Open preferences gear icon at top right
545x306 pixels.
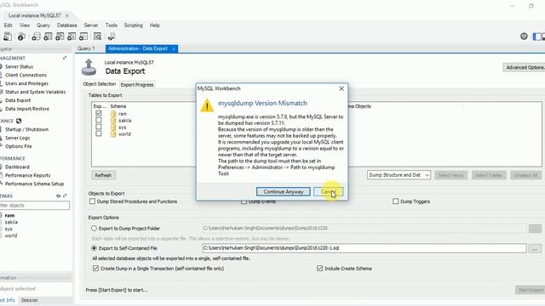[524, 36]
